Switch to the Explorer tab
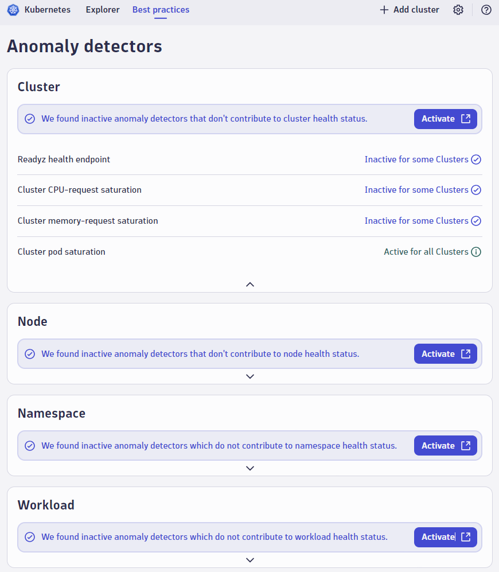Image resolution: width=499 pixels, height=572 pixels. [103, 10]
